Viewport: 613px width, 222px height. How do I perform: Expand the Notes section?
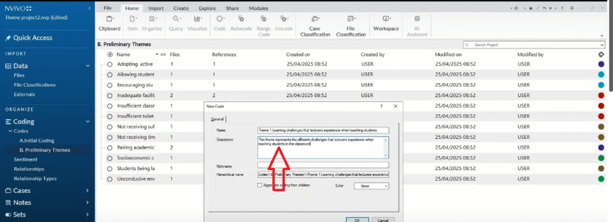(x=88, y=202)
